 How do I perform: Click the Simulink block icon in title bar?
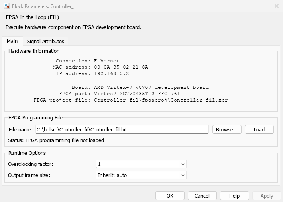click(x=6, y=6)
